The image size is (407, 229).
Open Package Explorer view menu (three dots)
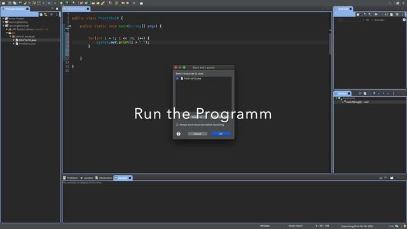pos(57,15)
